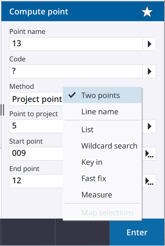Open the Point name arrow menu
165x246 pixels.
(149, 44)
